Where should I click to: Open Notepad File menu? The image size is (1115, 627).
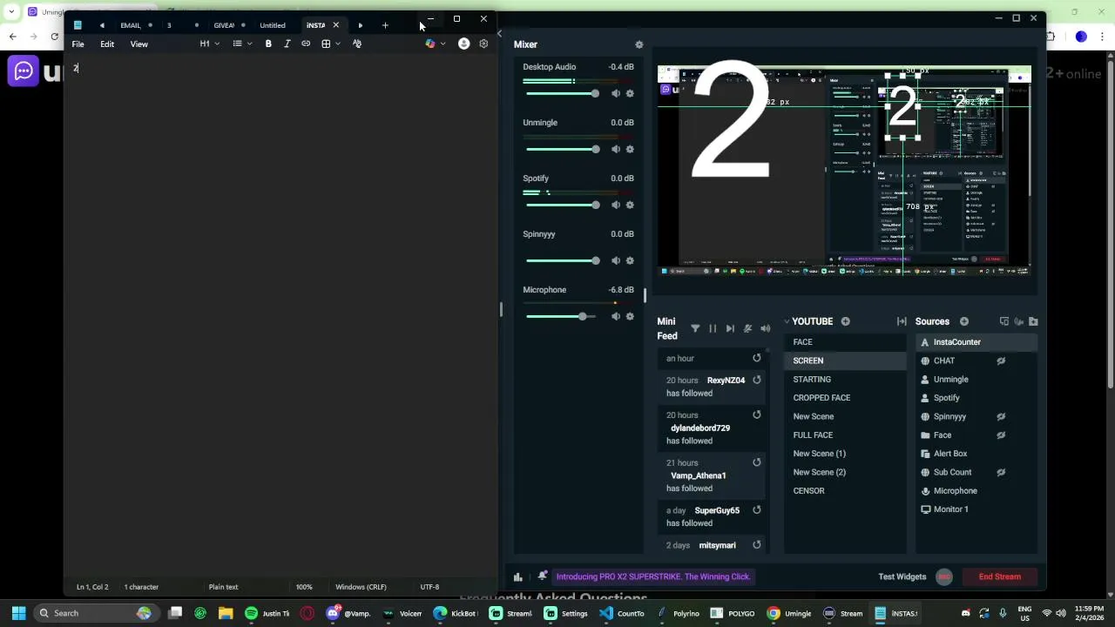point(78,44)
